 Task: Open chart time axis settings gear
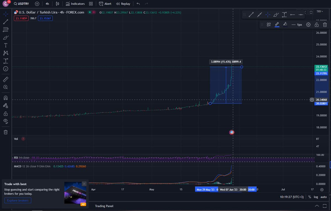322,189
